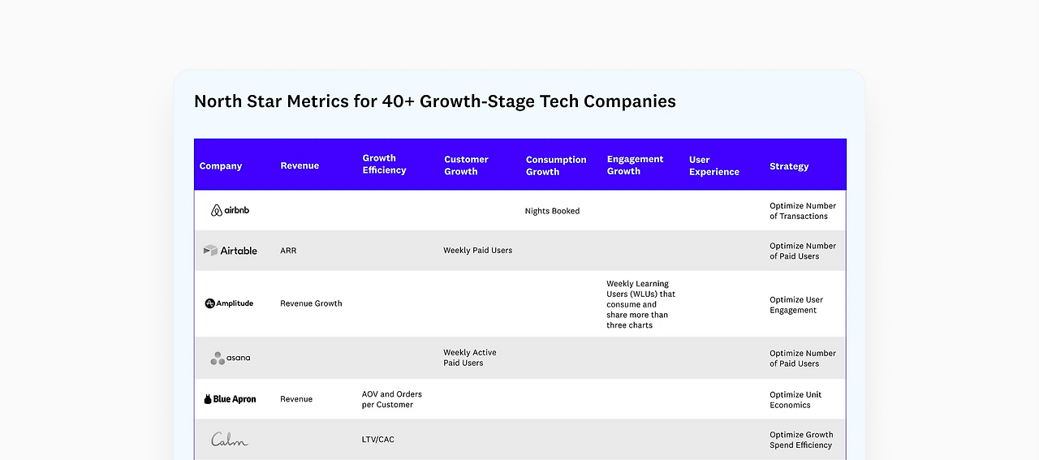The width and height of the screenshot is (1039, 460).
Task: Click the North Star Metrics title
Action: pyautogui.click(x=434, y=101)
